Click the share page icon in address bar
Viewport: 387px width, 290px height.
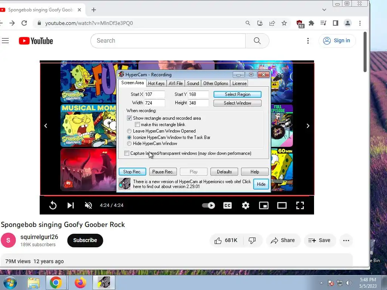272,23
